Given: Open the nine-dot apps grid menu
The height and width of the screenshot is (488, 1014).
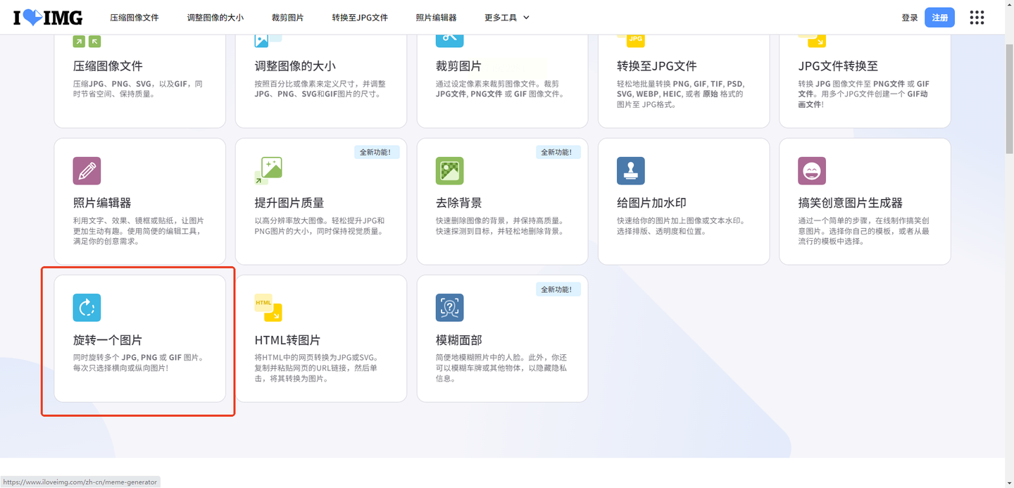Looking at the screenshot, I should 977,18.
